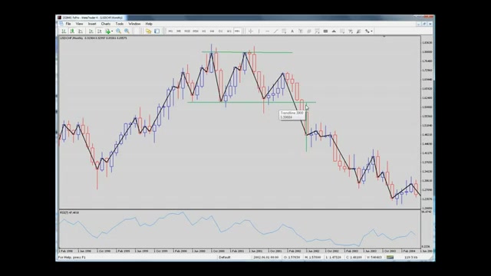Switch to line chart style icon
Viewport: 491px width, 276px height.
(x=81, y=31)
